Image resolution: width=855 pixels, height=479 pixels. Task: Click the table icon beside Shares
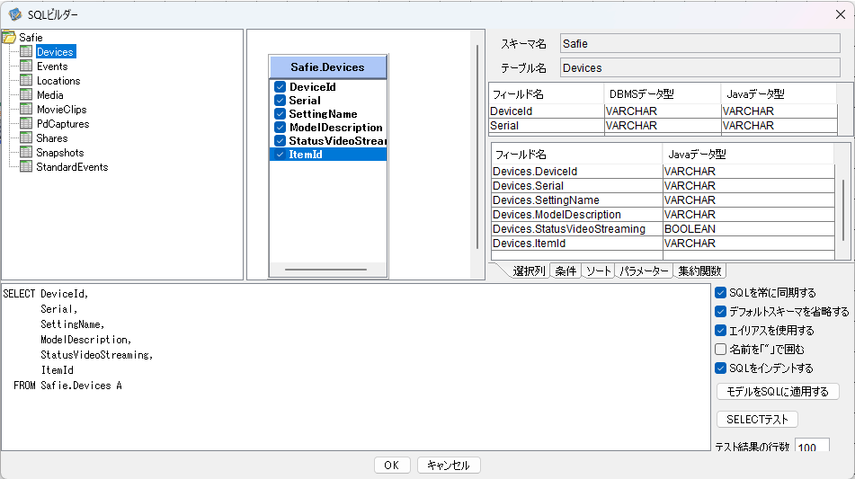point(26,137)
